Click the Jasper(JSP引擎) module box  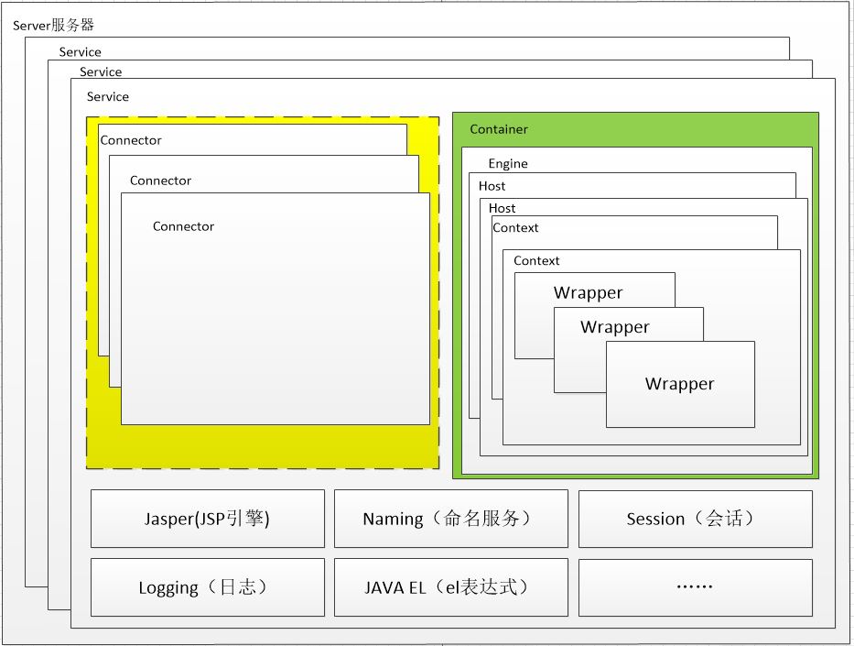click(x=207, y=519)
